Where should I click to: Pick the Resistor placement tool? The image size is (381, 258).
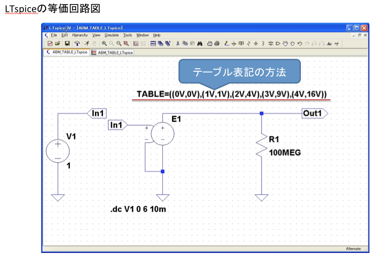[249, 44]
